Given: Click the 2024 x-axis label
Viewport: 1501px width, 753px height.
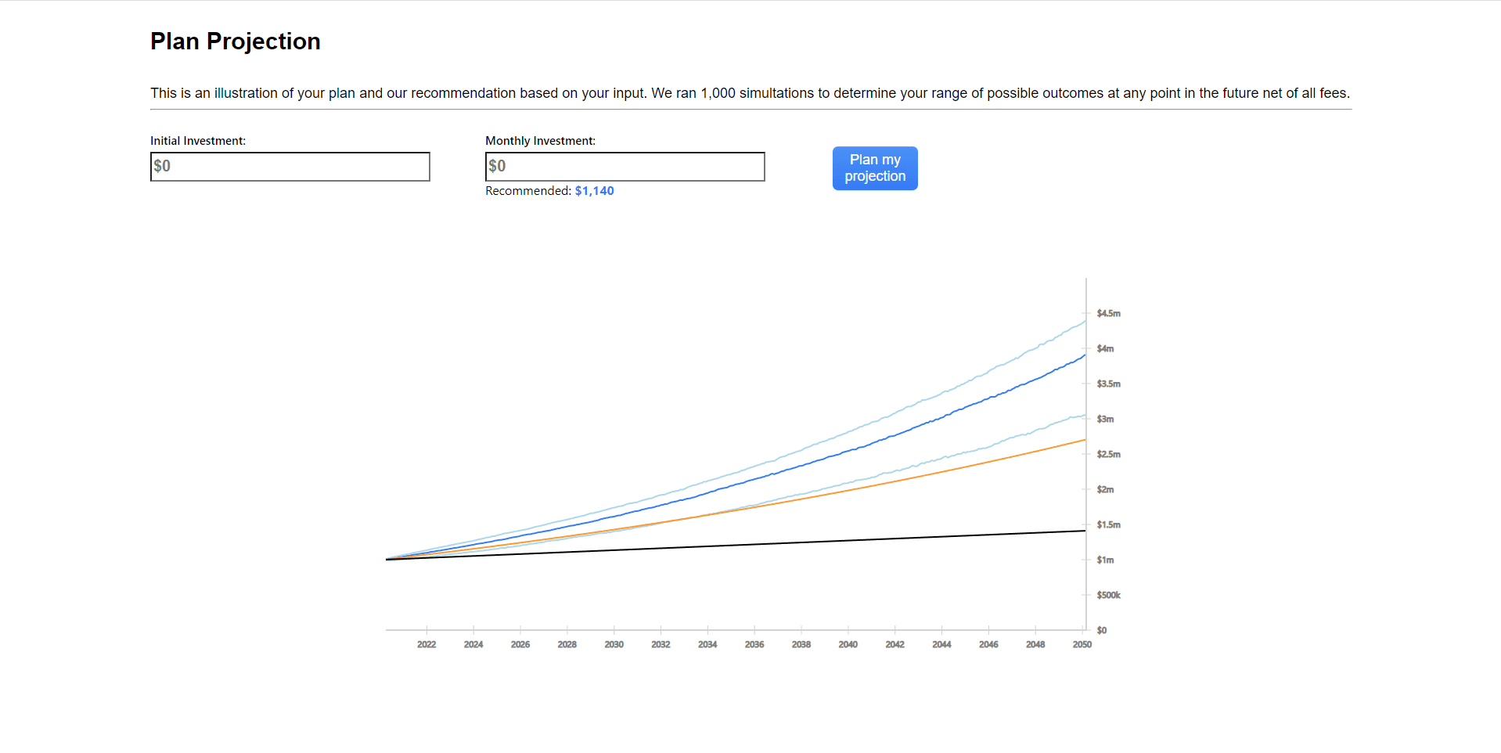Looking at the screenshot, I should [x=473, y=644].
